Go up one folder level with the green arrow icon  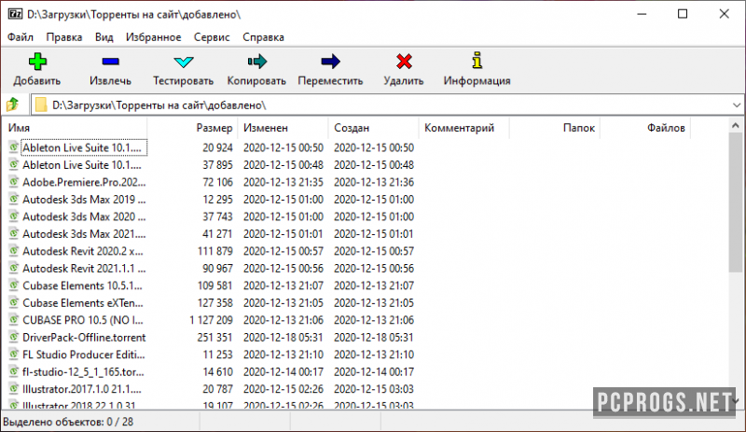coord(13,105)
